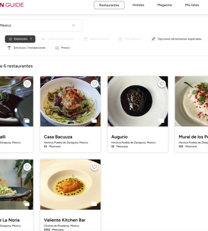Click heart icon on La Noria card

coord(27,167)
